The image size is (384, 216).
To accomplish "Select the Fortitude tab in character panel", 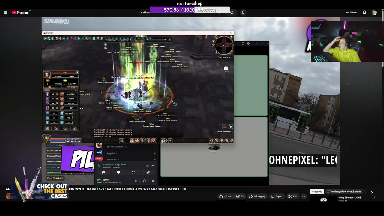I will pyautogui.click(x=58, y=76).
